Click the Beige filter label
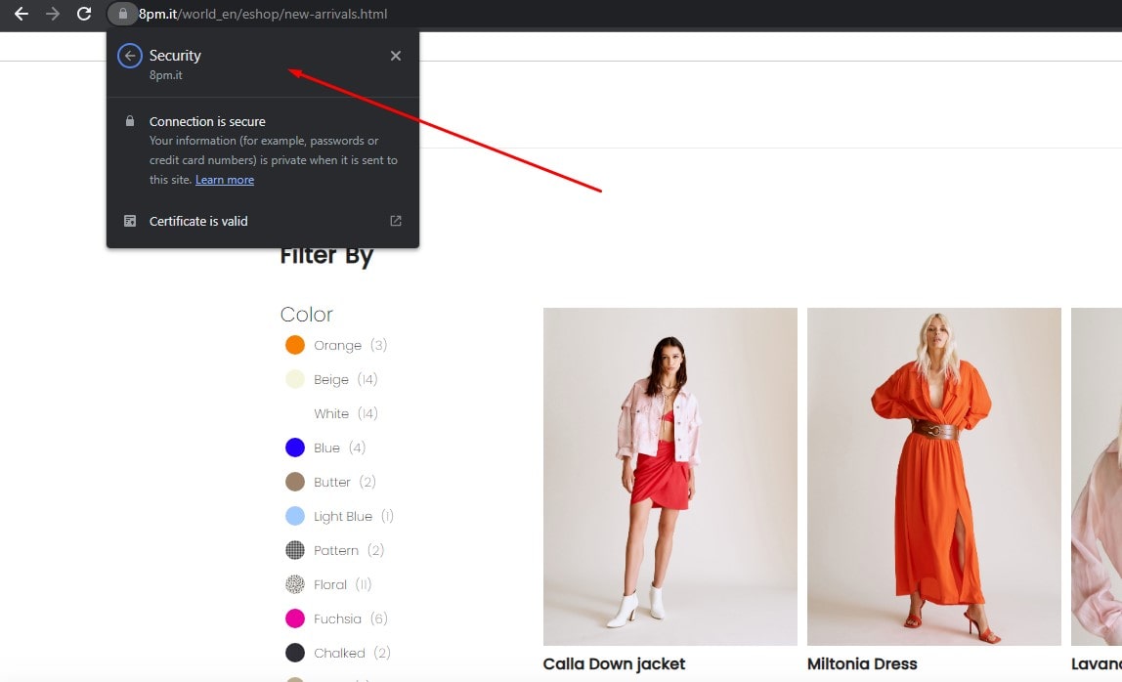The image size is (1122, 682). click(331, 380)
